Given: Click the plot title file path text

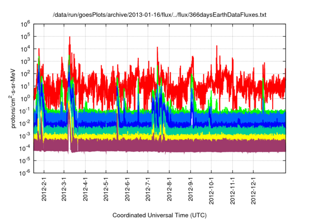Looking at the screenshot, I should coord(159,15).
